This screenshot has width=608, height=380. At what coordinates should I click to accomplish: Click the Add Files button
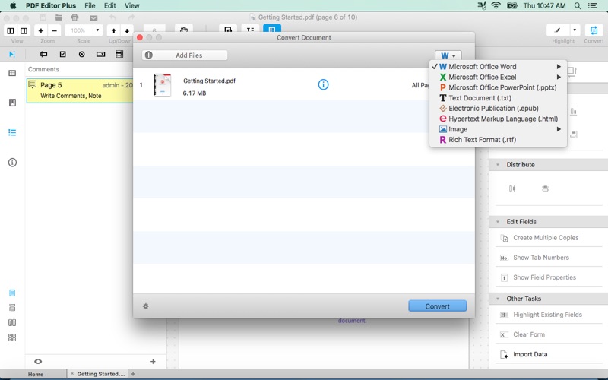click(185, 55)
